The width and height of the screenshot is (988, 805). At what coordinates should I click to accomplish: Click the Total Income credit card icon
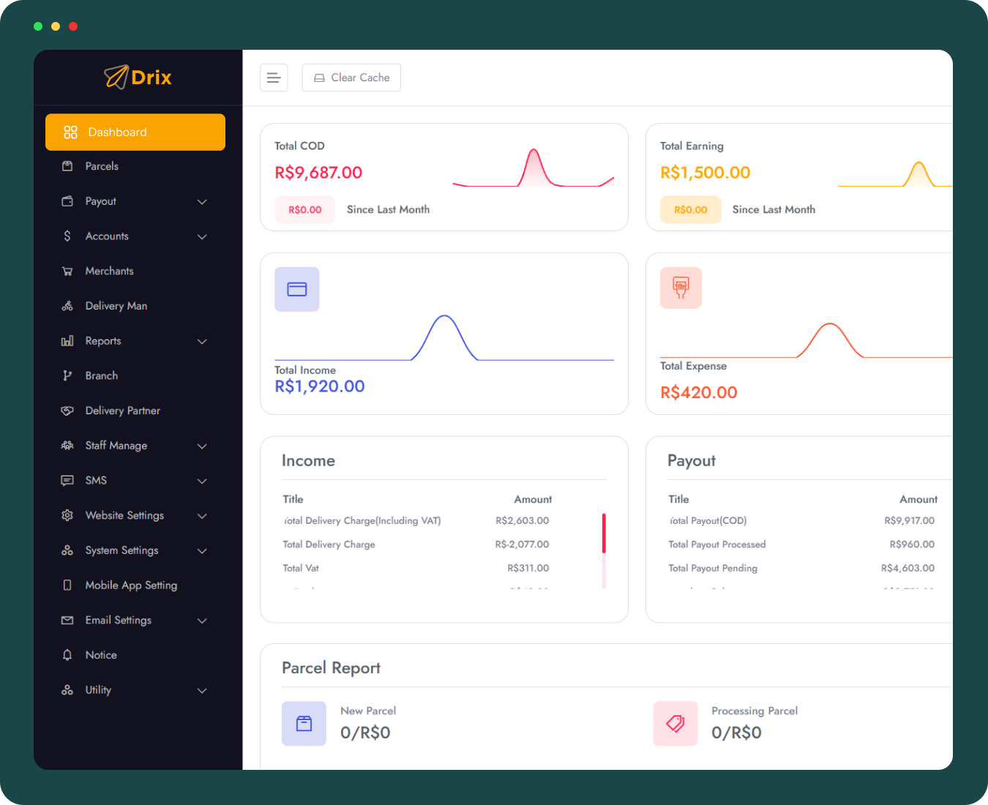click(296, 289)
